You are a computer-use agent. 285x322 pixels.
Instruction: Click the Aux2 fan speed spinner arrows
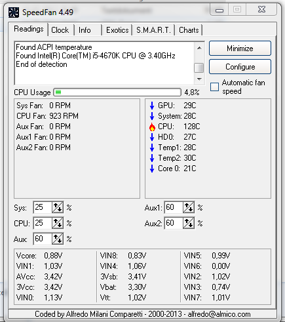[x=189, y=223]
